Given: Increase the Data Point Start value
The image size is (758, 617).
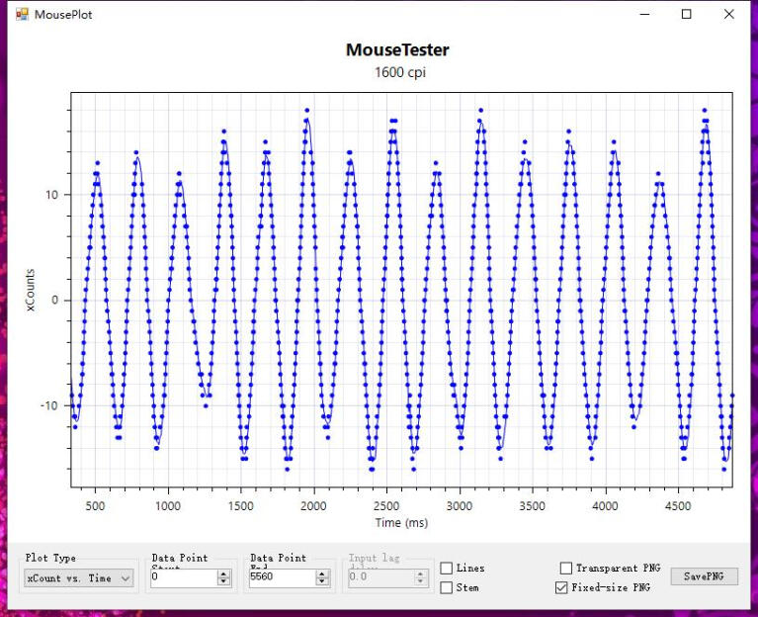Looking at the screenshot, I should pyautogui.click(x=224, y=574).
